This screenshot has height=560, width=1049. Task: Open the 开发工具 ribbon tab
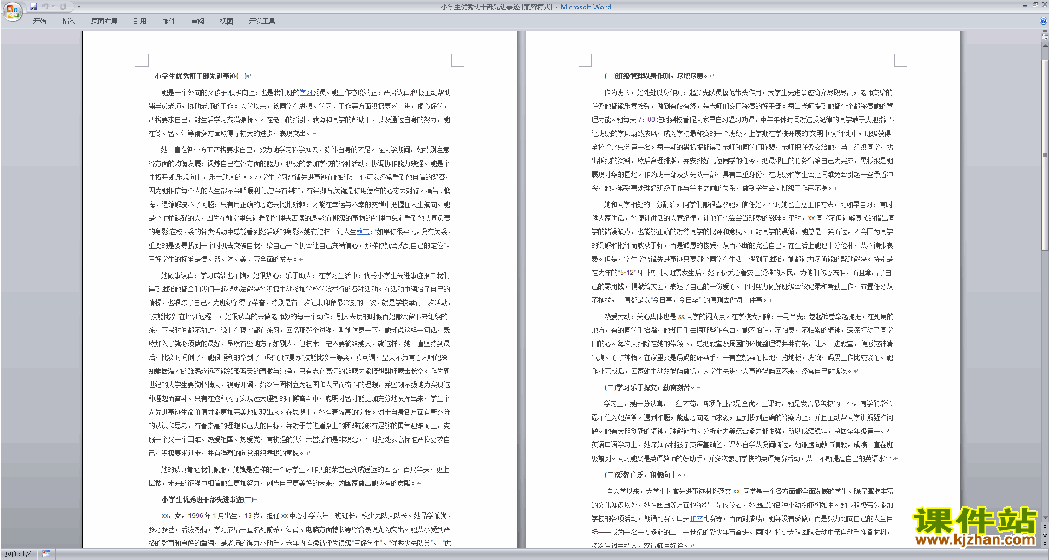(262, 21)
